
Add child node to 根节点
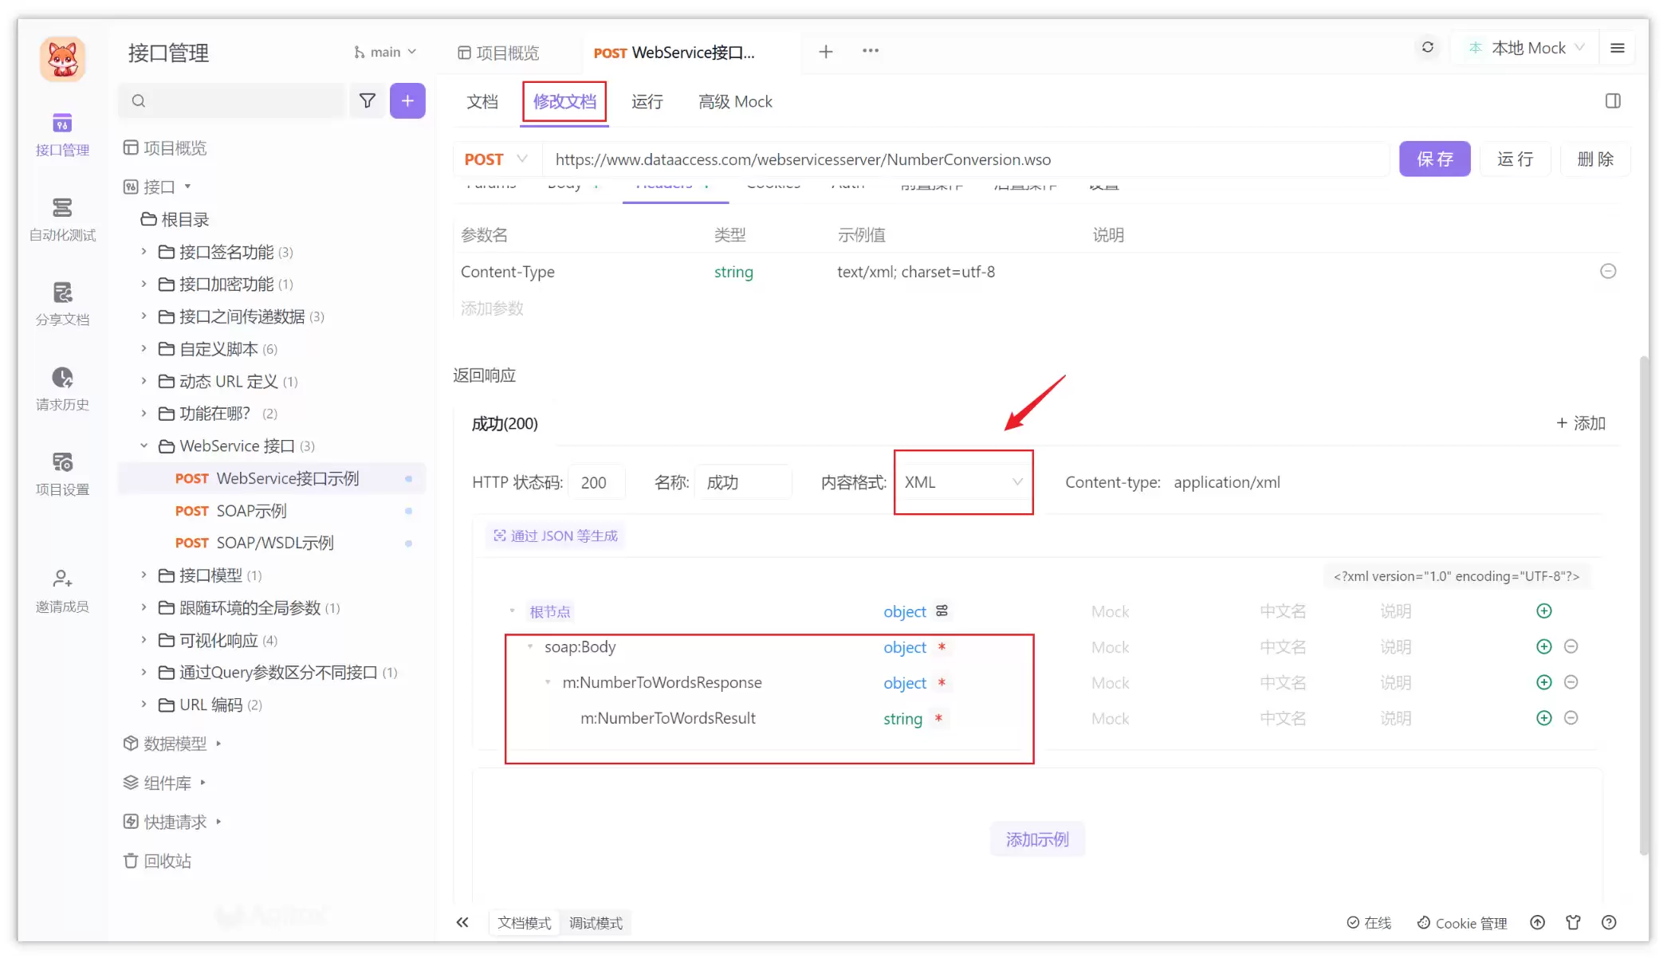pyautogui.click(x=1544, y=611)
